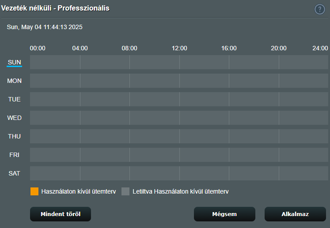The image size is (330, 228).
Task: Click the 16:00 time header
Action: [229, 48]
